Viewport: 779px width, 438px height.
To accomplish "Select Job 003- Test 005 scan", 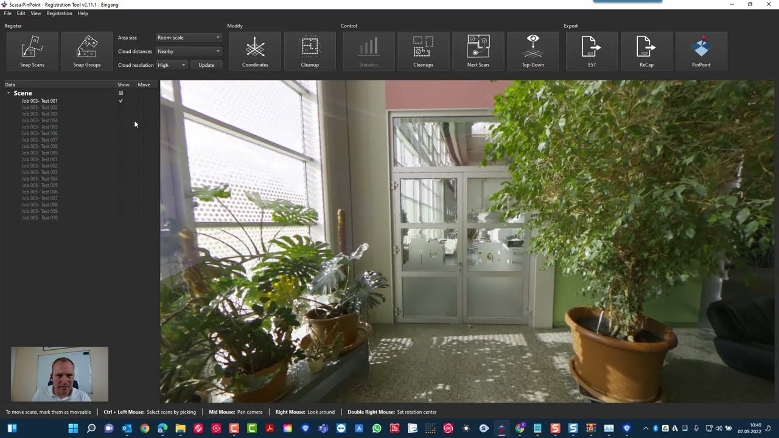I will coord(40,127).
